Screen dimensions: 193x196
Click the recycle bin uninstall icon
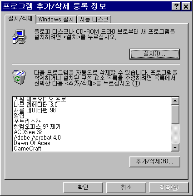(x=19, y=77)
